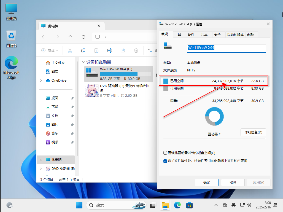Click the volume icon in tray
Screen dimensions: 283x212
click(x=249, y=205)
